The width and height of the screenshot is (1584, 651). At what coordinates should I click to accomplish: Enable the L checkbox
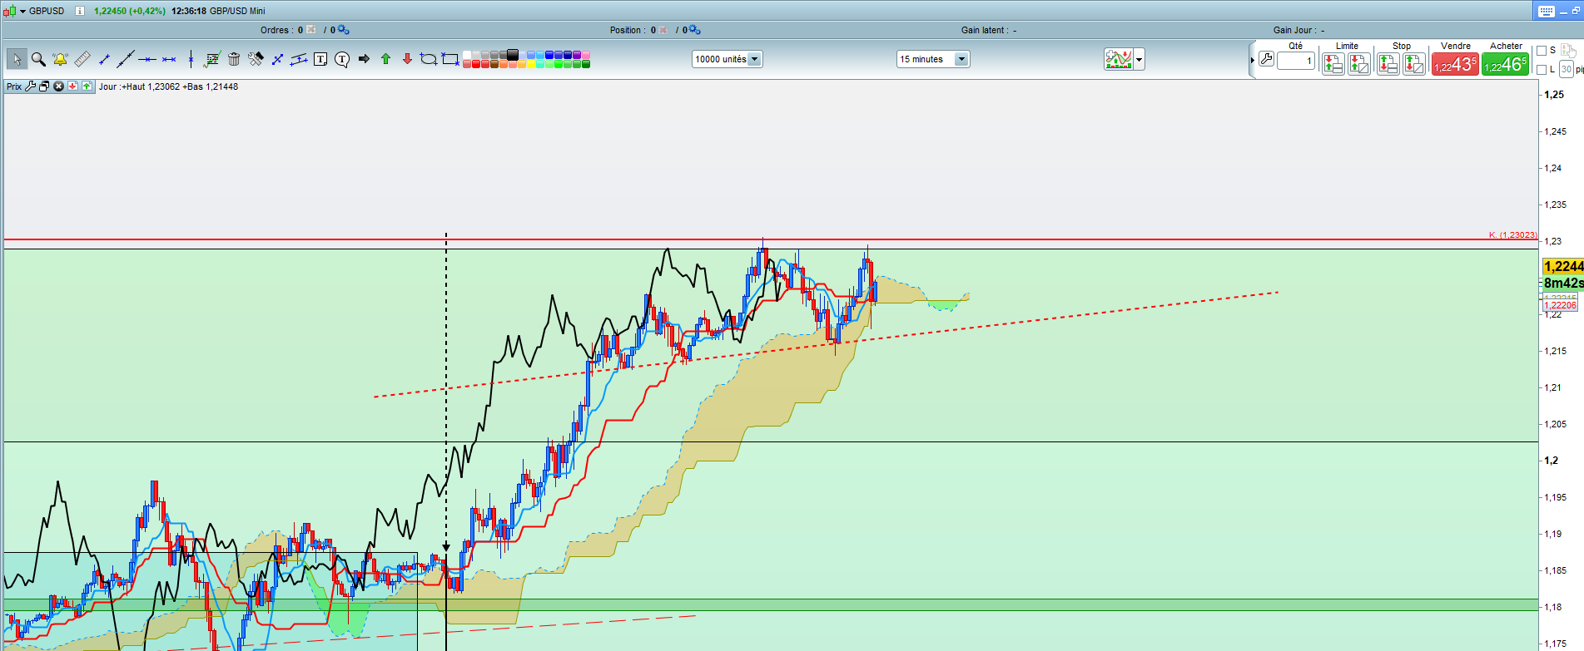click(x=1542, y=70)
